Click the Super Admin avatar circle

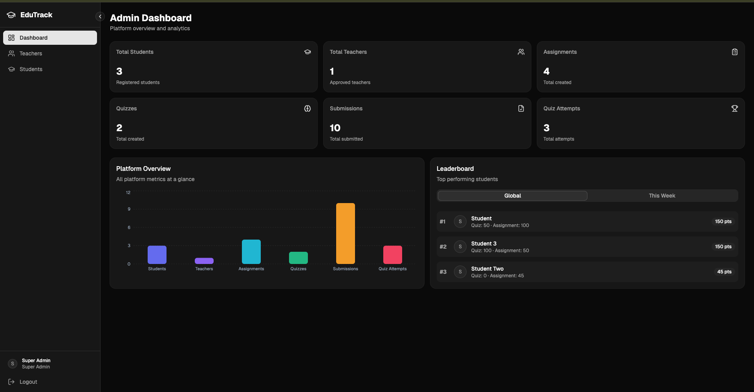pos(12,363)
